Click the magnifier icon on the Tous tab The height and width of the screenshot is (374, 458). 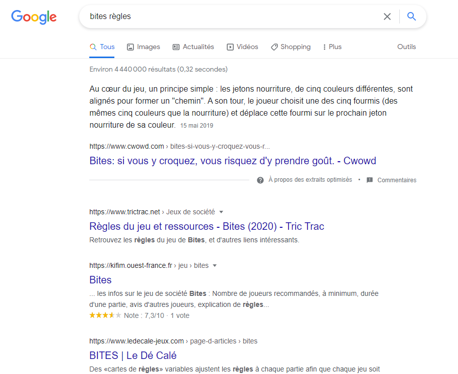pos(93,47)
